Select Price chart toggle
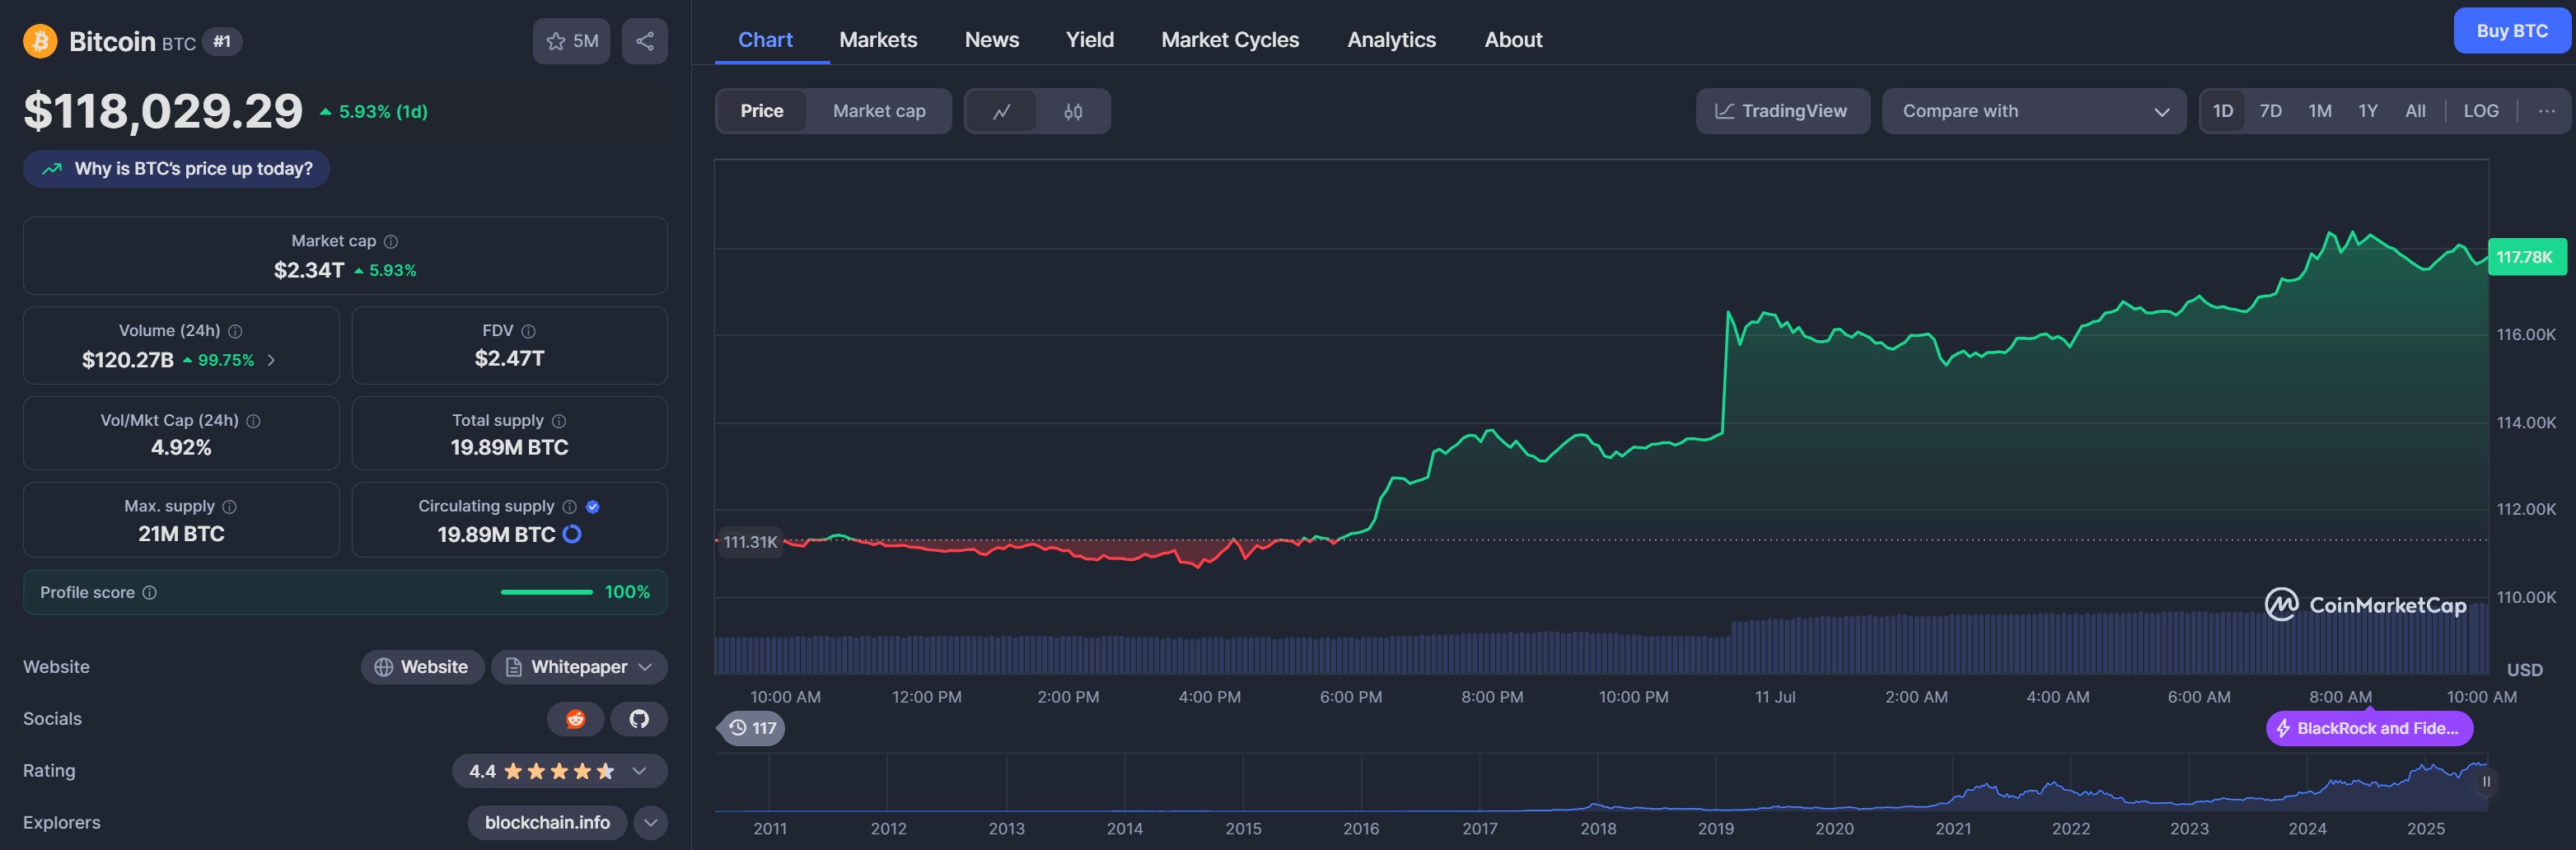 (762, 111)
